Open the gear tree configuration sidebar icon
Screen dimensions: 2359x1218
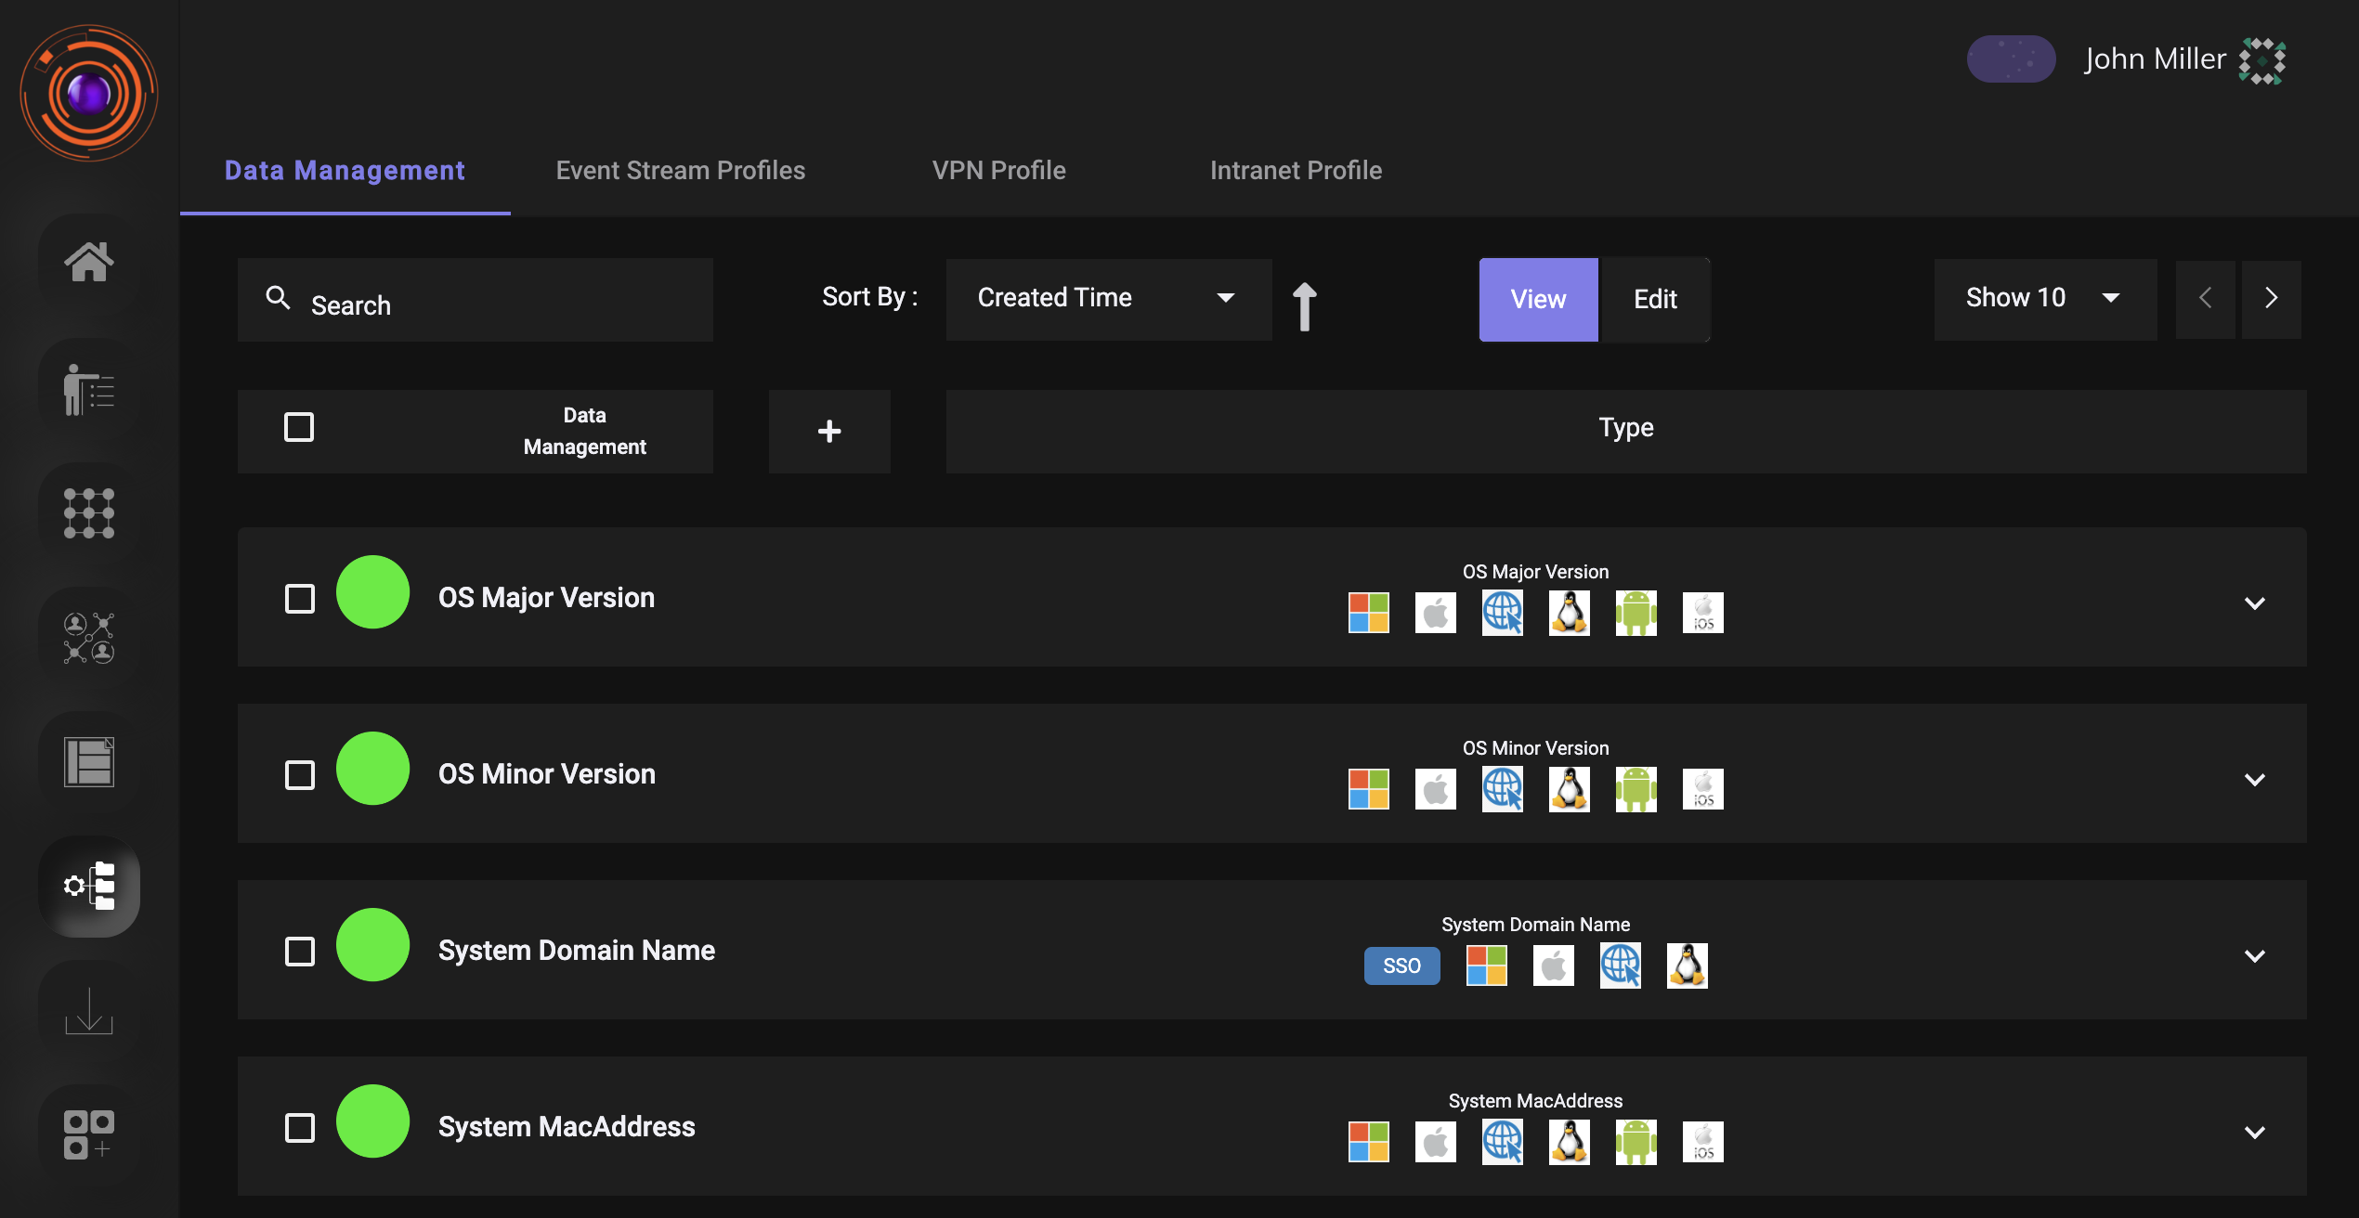pyautogui.click(x=89, y=887)
